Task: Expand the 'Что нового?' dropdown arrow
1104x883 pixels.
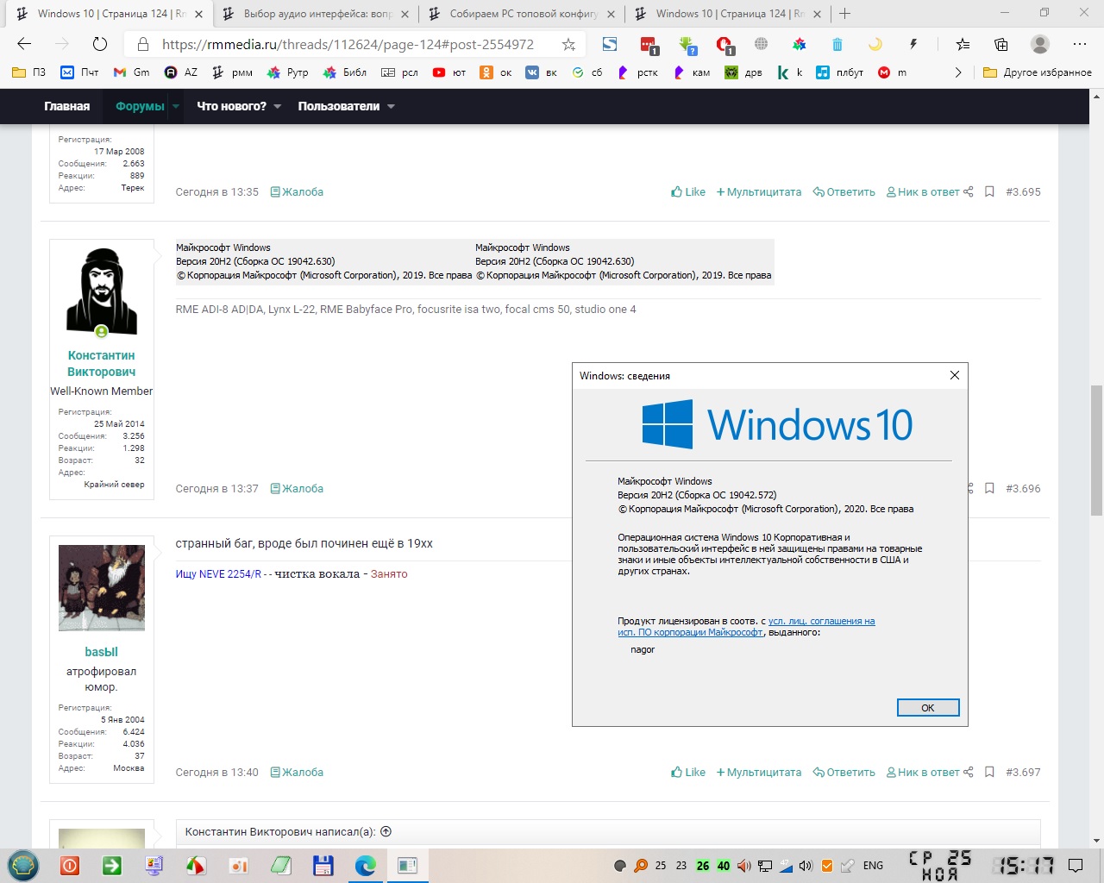Action: [278, 106]
